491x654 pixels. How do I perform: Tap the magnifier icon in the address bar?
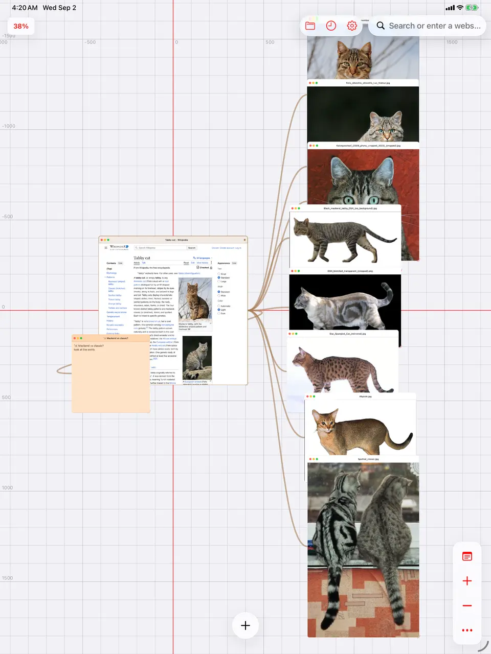(381, 26)
